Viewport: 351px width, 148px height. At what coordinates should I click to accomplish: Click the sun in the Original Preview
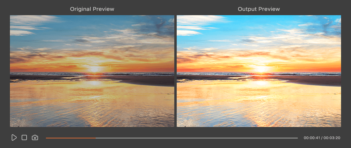(x=94, y=69)
